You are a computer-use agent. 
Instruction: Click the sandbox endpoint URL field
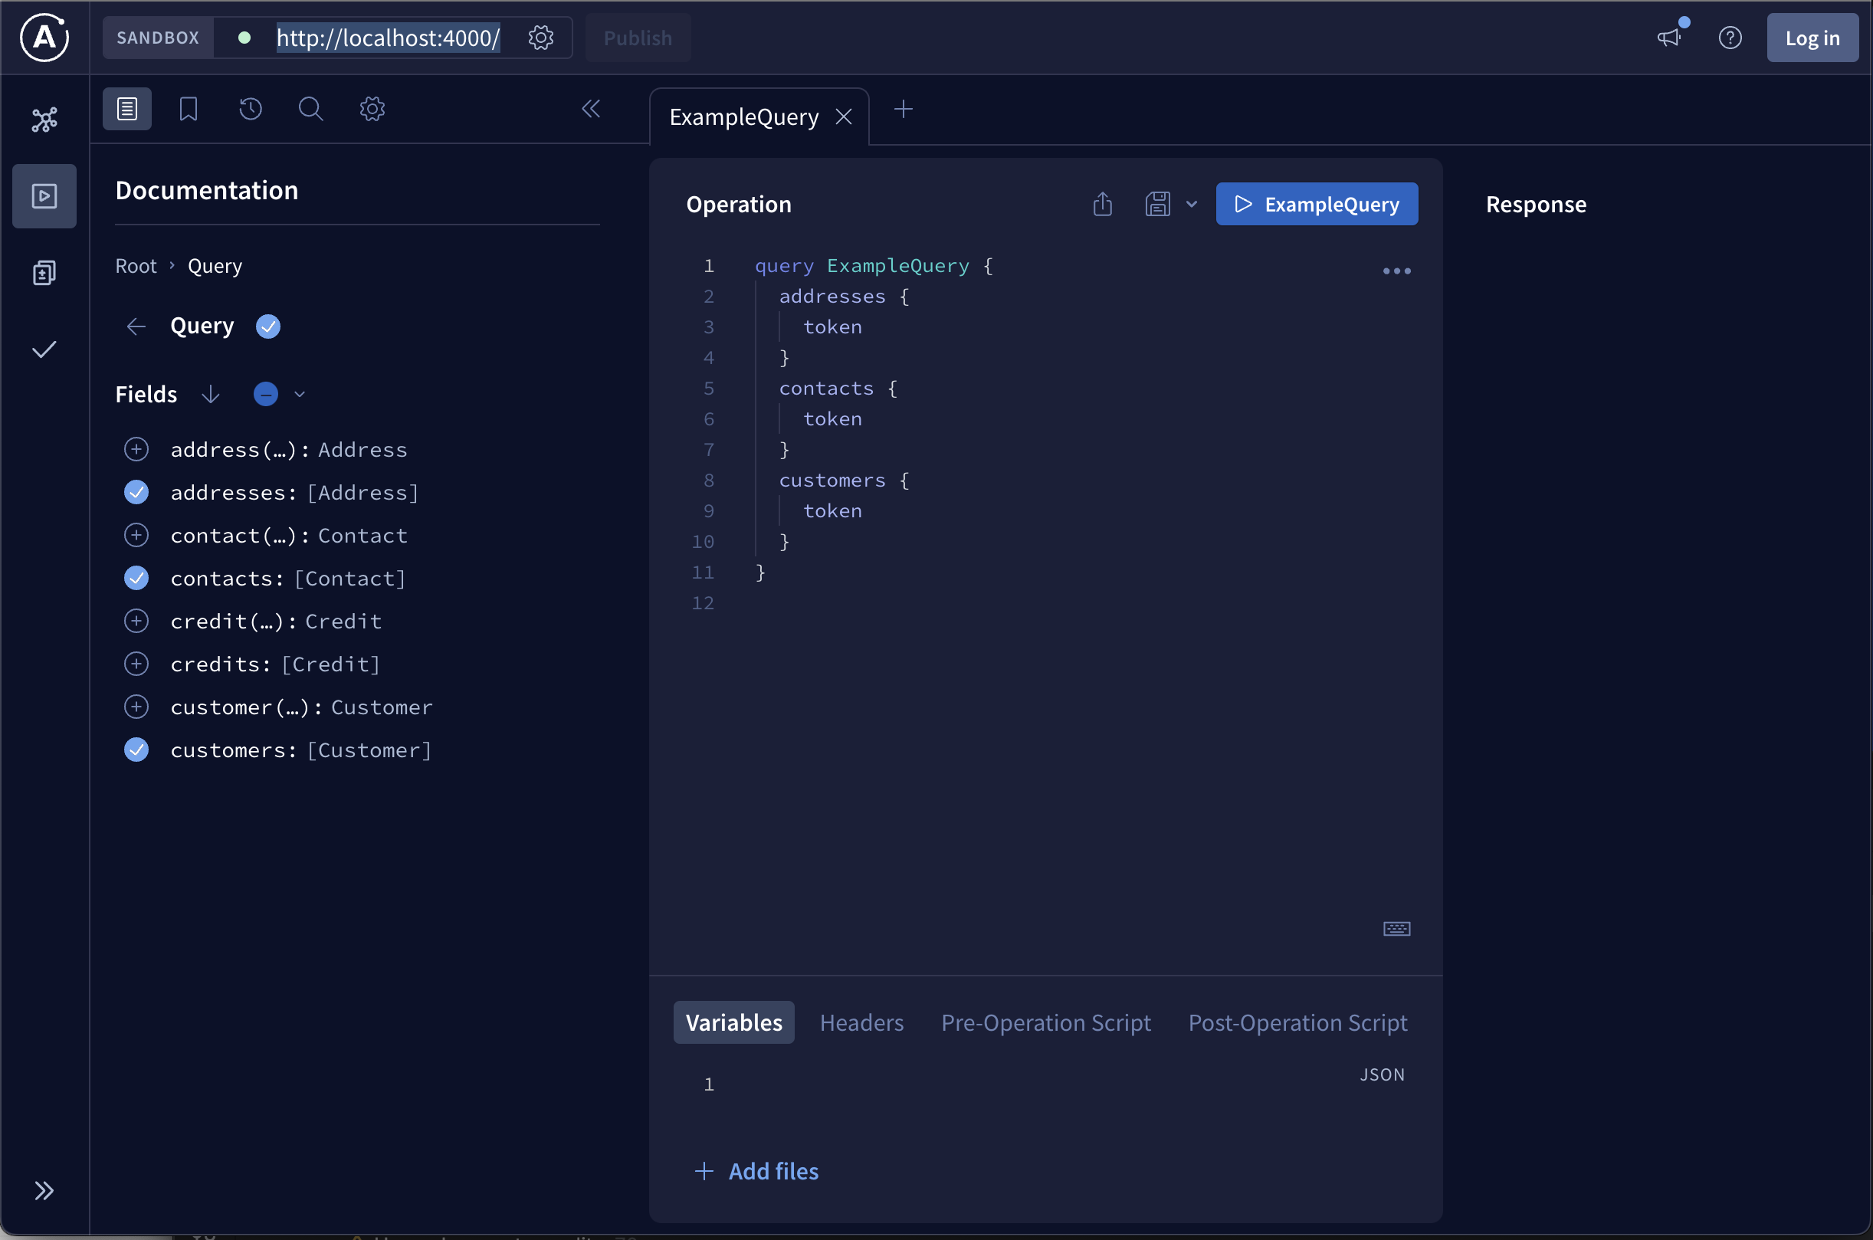tap(388, 37)
